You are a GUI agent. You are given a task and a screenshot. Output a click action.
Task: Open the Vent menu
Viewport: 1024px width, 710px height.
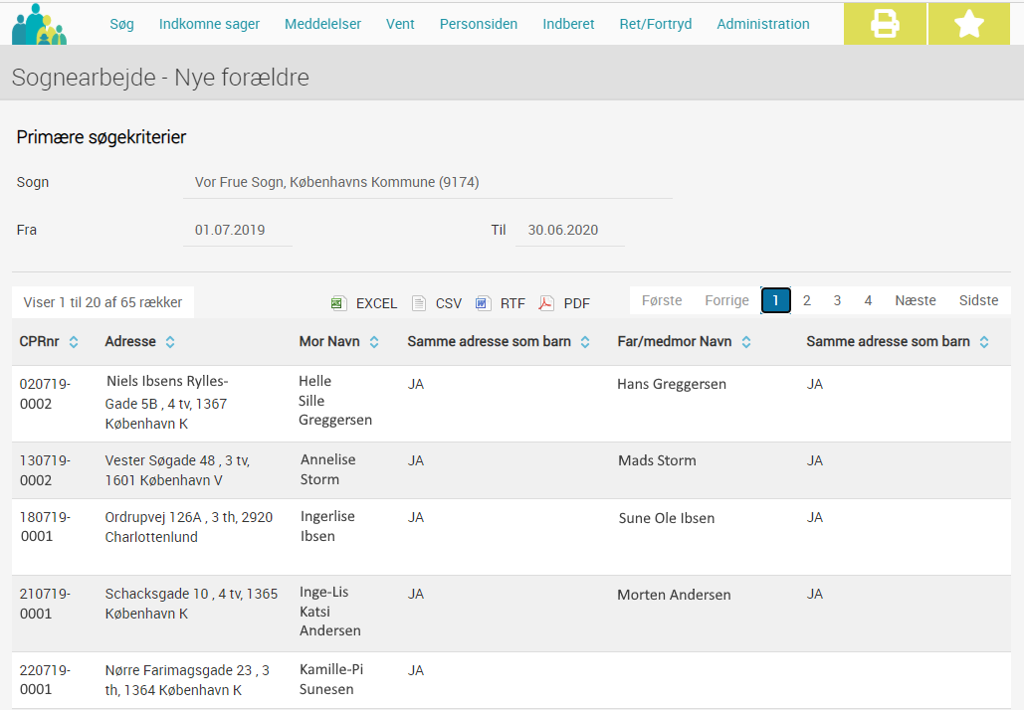point(400,24)
